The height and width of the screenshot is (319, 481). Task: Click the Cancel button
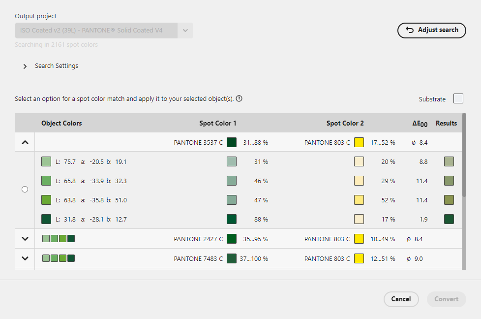click(x=401, y=299)
